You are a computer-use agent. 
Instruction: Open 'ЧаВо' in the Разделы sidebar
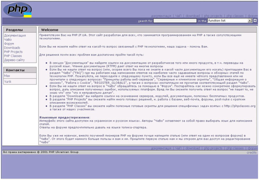pyautogui.click(x=8, y=39)
